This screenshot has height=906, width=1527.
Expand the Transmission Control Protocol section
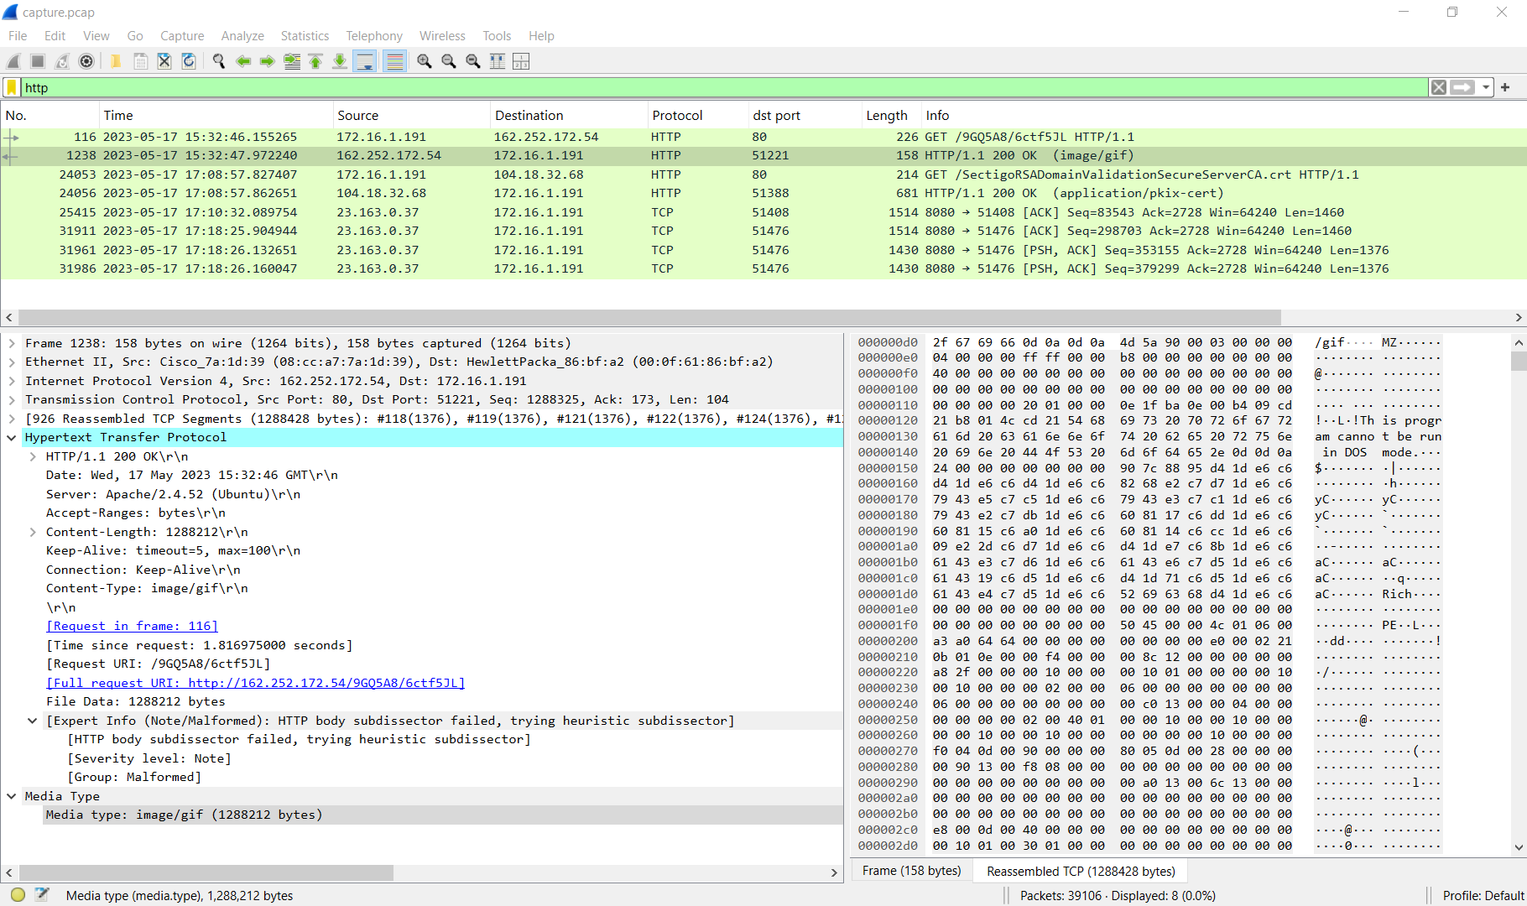pos(12,399)
